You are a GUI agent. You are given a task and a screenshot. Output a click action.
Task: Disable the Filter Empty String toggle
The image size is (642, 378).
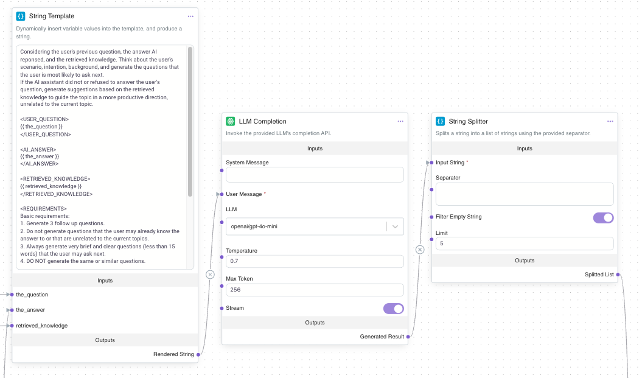pyautogui.click(x=603, y=217)
